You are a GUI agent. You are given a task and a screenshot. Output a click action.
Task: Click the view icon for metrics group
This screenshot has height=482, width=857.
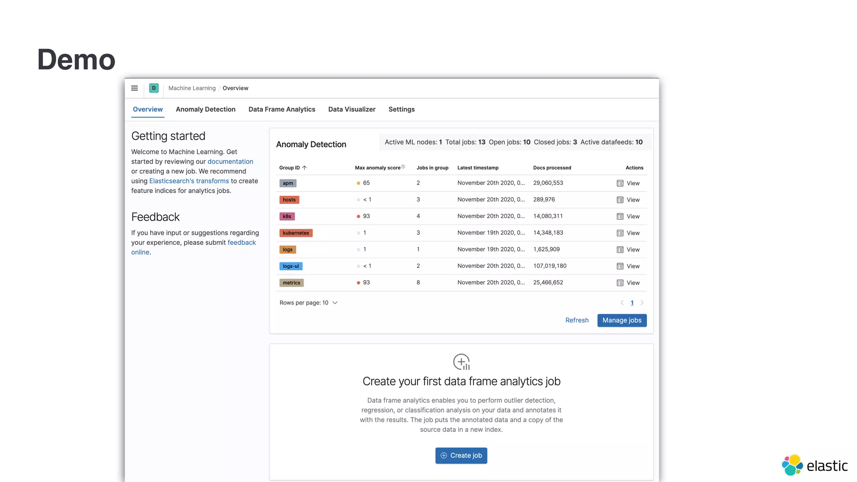coord(620,283)
